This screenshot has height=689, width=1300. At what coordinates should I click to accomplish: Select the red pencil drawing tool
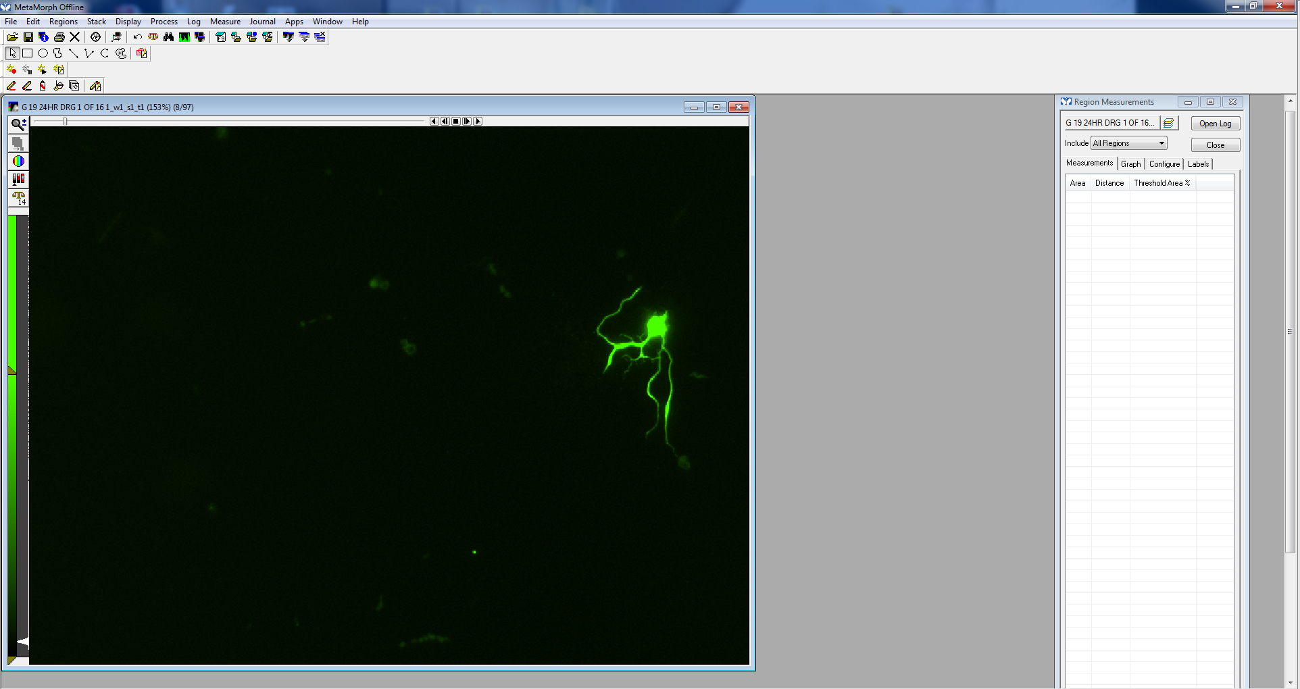click(x=11, y=86)
